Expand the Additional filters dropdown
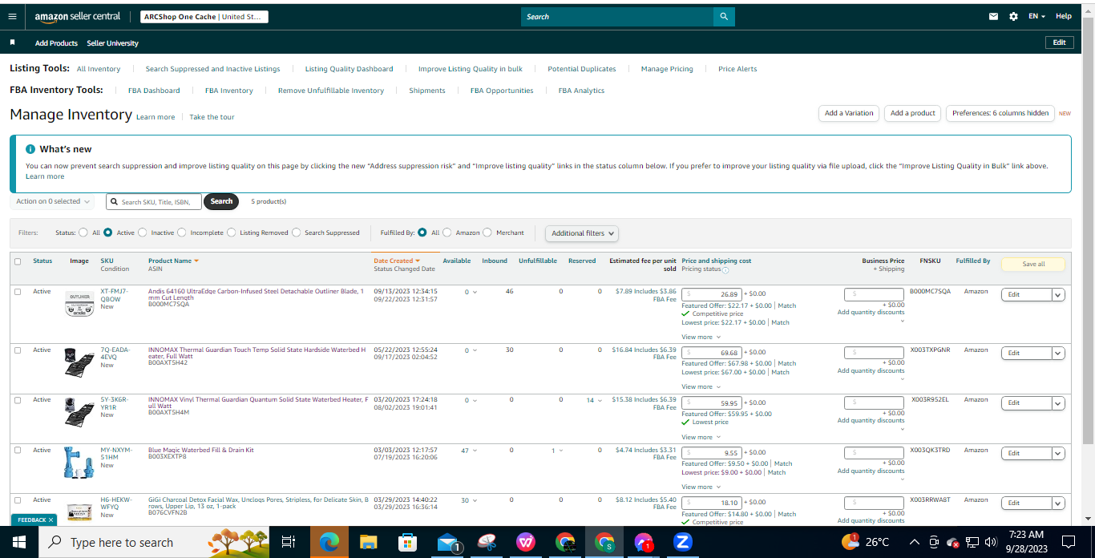The height and width of the screenshot is (558, 1095). tap(583, 233)
